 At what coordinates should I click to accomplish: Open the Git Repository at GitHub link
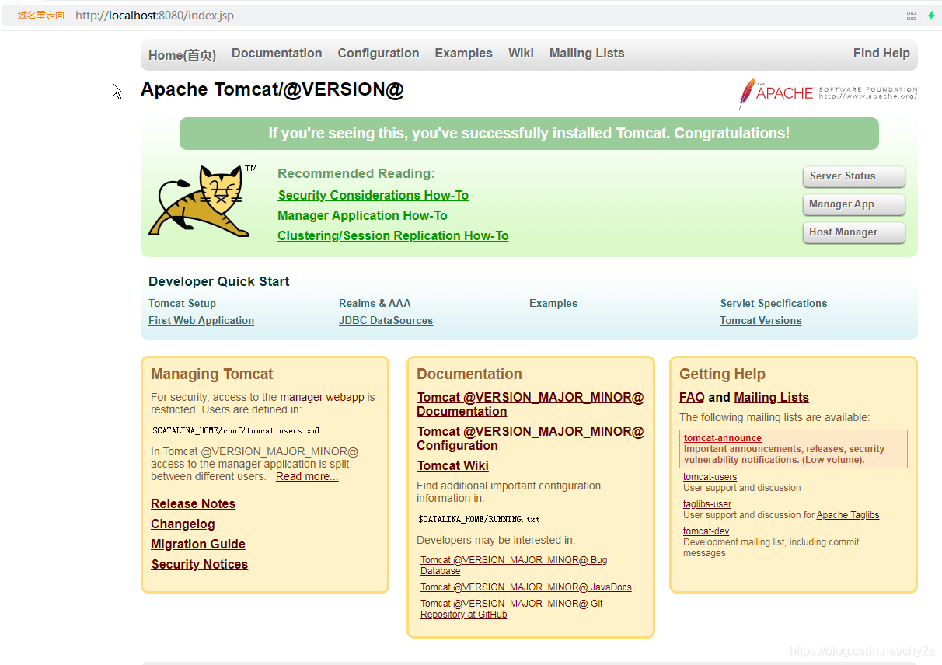[x=511, y=608]
